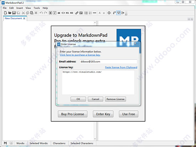This screenshot has height=147, width=196.
Task: Paste using the clipboard toolbar icon
Action: [32, 13]
